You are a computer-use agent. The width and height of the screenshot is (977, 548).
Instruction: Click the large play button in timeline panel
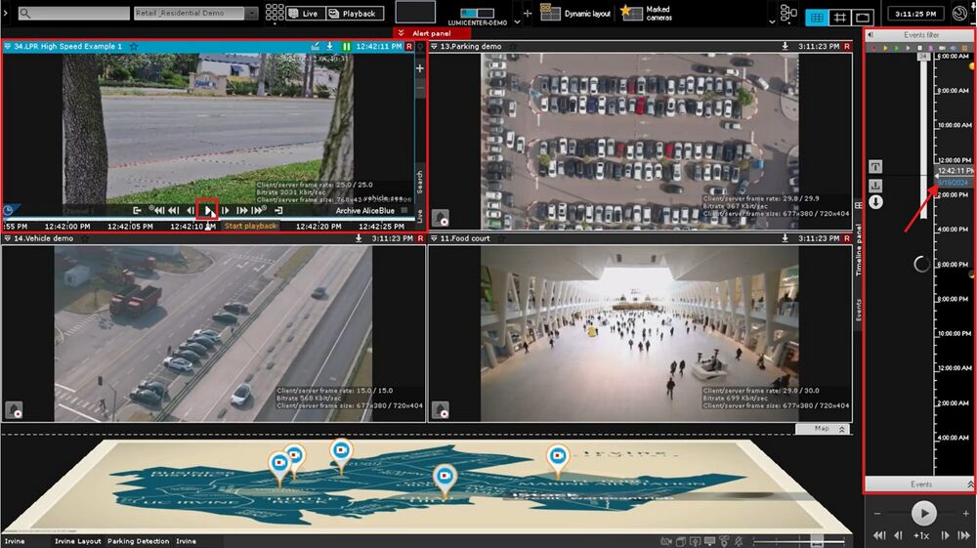point(922,512)
